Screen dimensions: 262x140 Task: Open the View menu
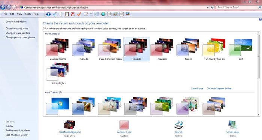[19, 14]
